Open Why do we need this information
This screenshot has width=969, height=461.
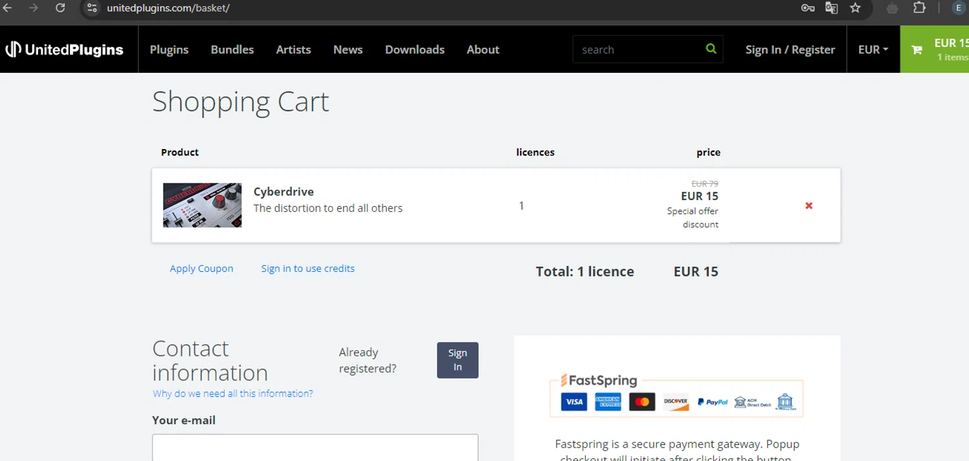(233, 393)
